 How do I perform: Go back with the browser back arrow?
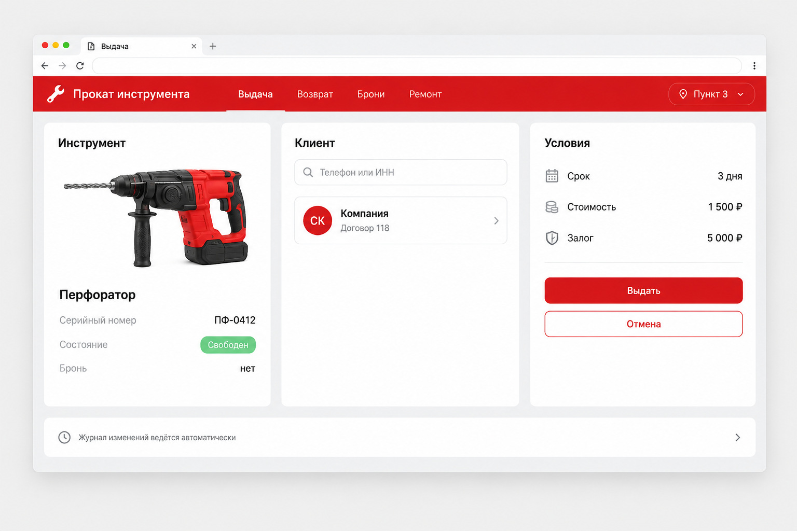[x=45, y=66]
